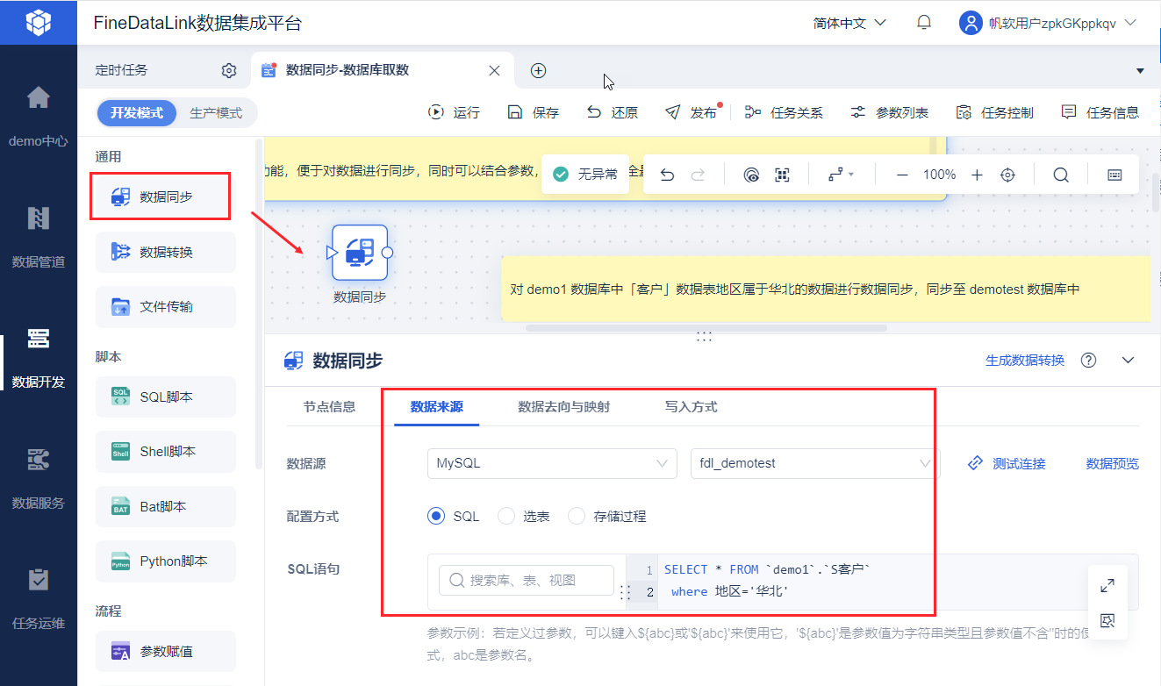The height and width of the screenshot is (686, 1161).
Task: Click the locate/center canvas icon
Action: click(1007, 175)
